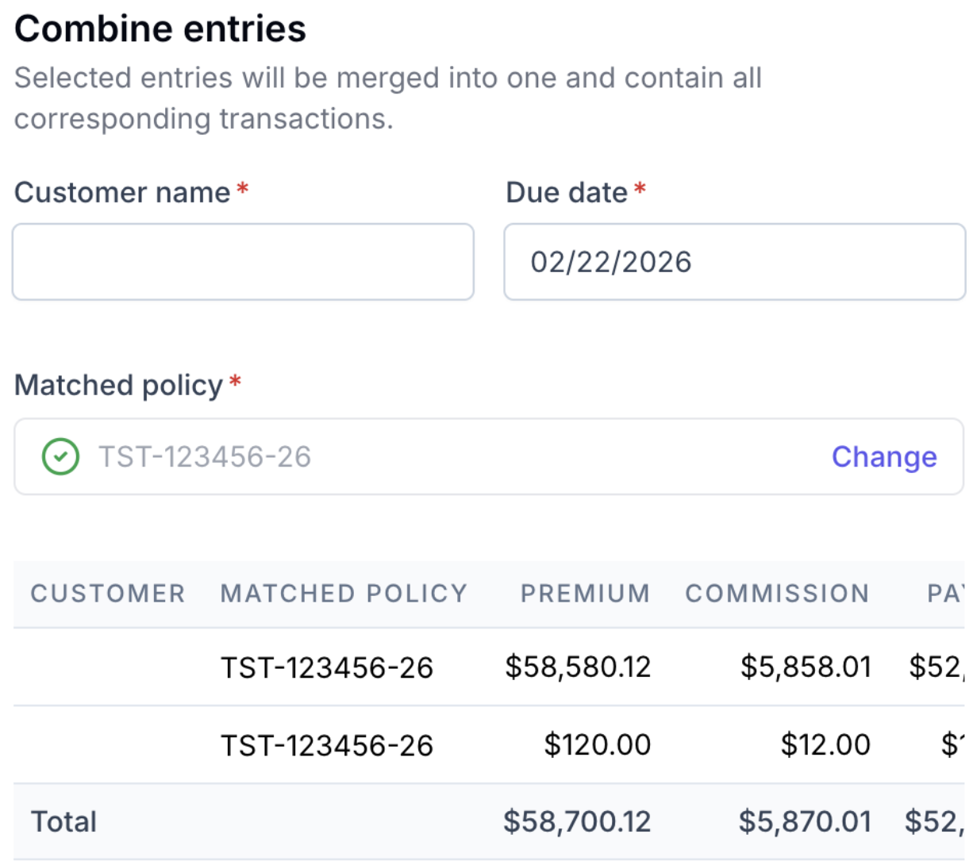Click the CUSTOMER column header
The height and width of the screenshot is (865, 973).
coord(108,594)
